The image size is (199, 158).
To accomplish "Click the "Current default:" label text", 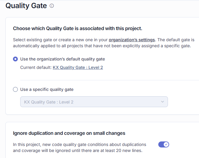I will (x=36, y=67).
